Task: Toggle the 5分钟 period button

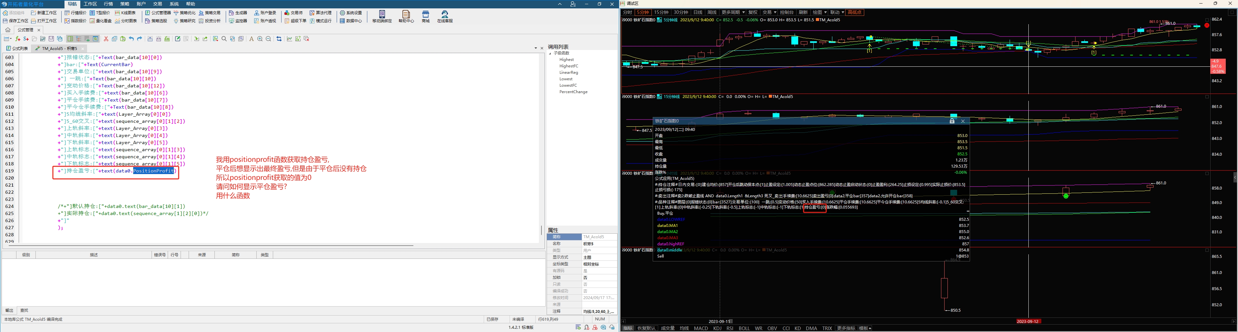Action: coord(643,13)
